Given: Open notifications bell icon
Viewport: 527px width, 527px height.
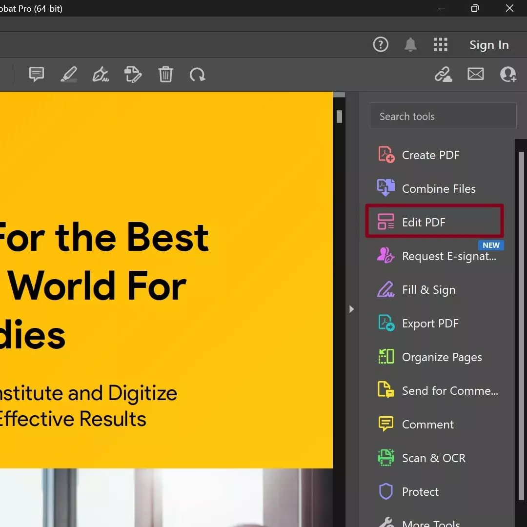Looking at the screenshot, I should [410, 44].
